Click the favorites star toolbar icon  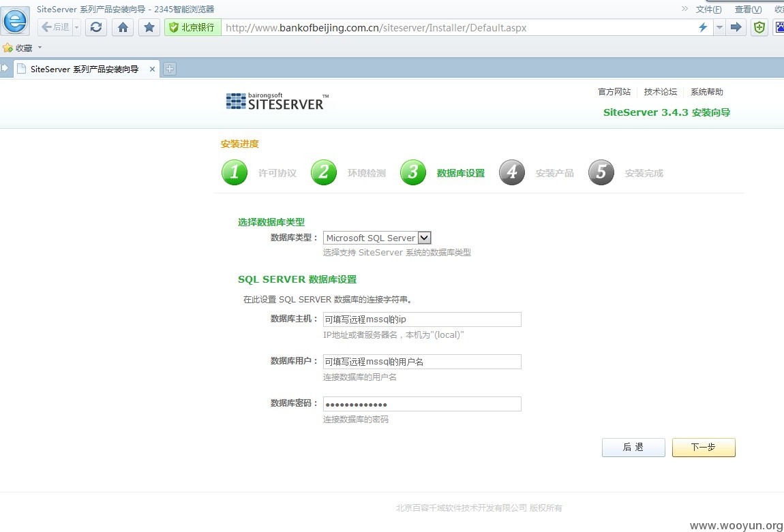tap(149, 27)
